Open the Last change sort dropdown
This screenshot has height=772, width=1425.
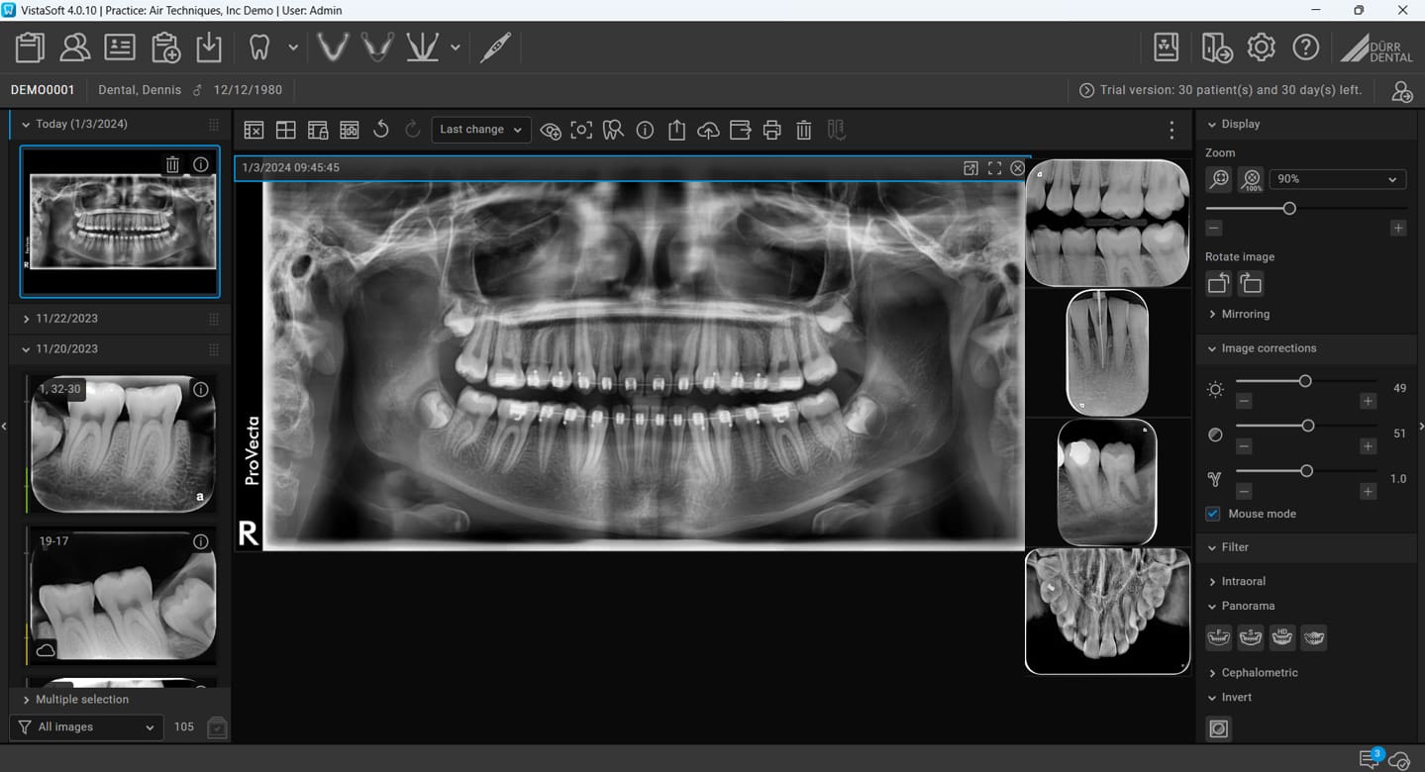(x=480, y=130)
